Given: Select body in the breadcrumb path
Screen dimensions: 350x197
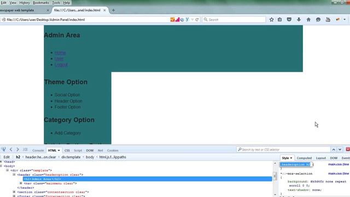Looking at the screenshot, I should pyautogui.click(x=90, y=157).
